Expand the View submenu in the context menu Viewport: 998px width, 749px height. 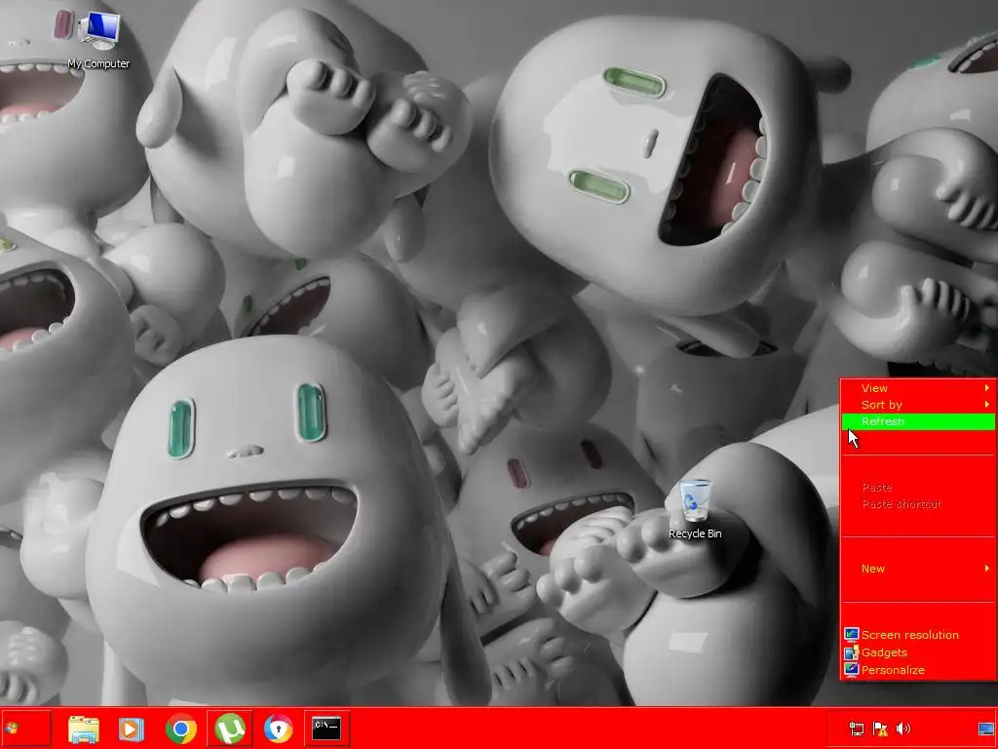918,388
